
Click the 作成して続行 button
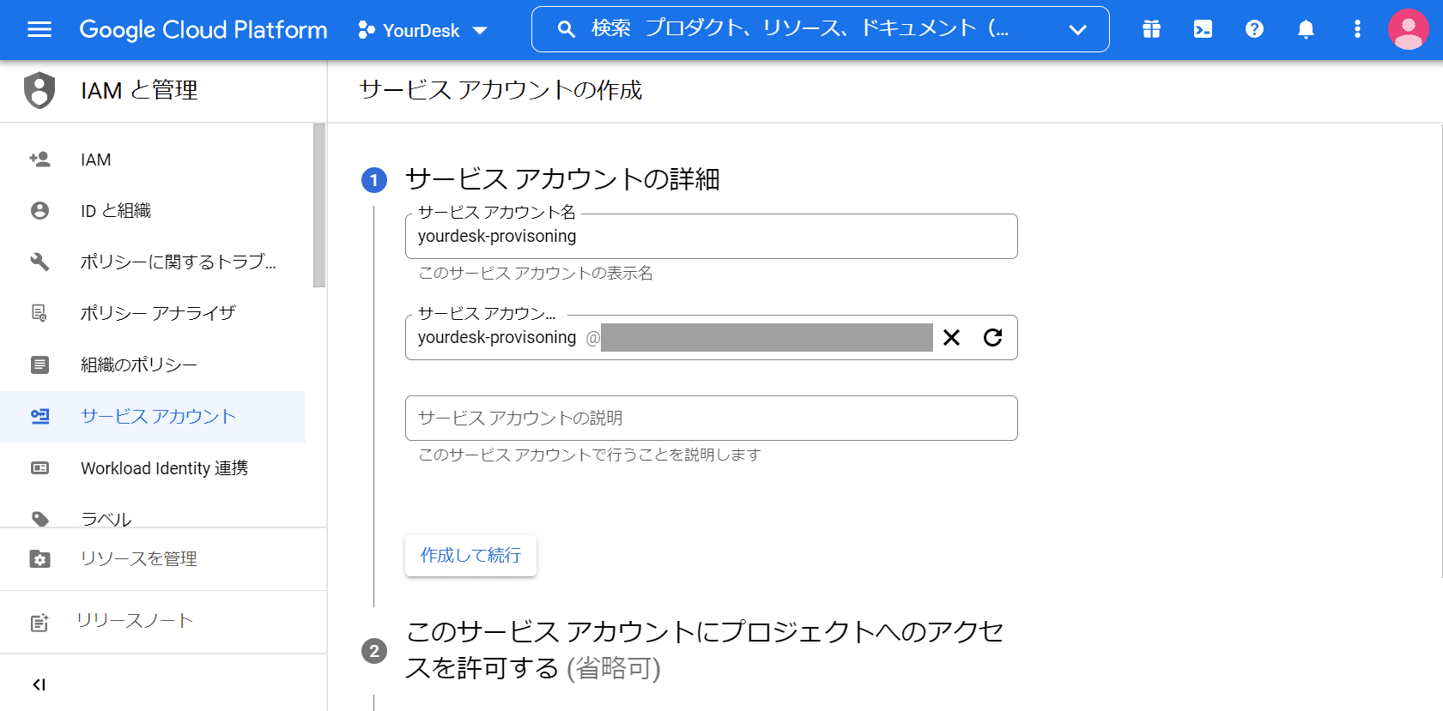(470, 556)
